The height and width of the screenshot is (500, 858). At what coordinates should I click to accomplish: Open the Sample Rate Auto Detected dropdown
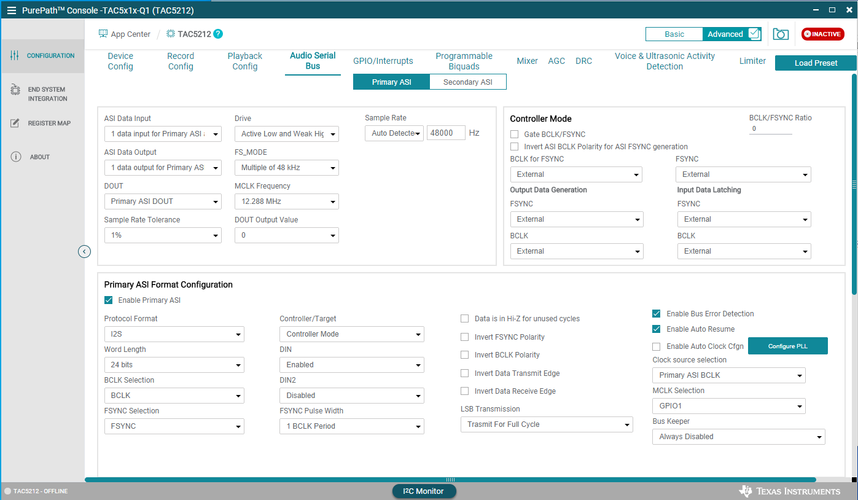point(394,133)
